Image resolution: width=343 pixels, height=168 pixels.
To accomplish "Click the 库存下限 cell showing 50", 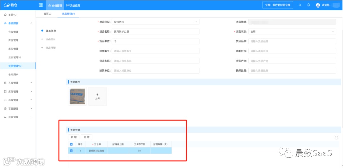I will 139,151.
